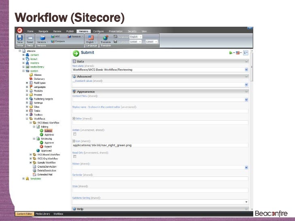Switch to the Security ribbon tab
Viewport: 295px width, 221px height.
point(132,32)
